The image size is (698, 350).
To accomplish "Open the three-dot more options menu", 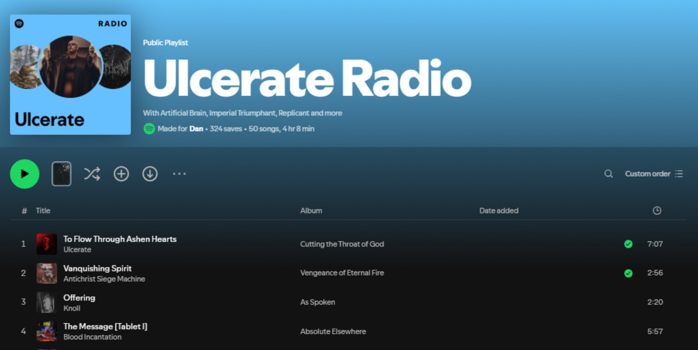I will pos(179,174).
